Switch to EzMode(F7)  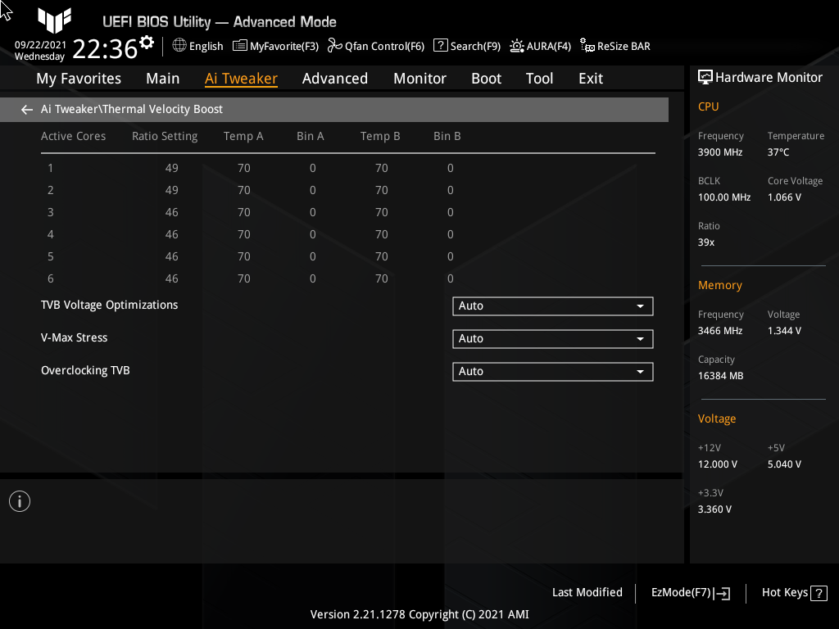(690, 593)
